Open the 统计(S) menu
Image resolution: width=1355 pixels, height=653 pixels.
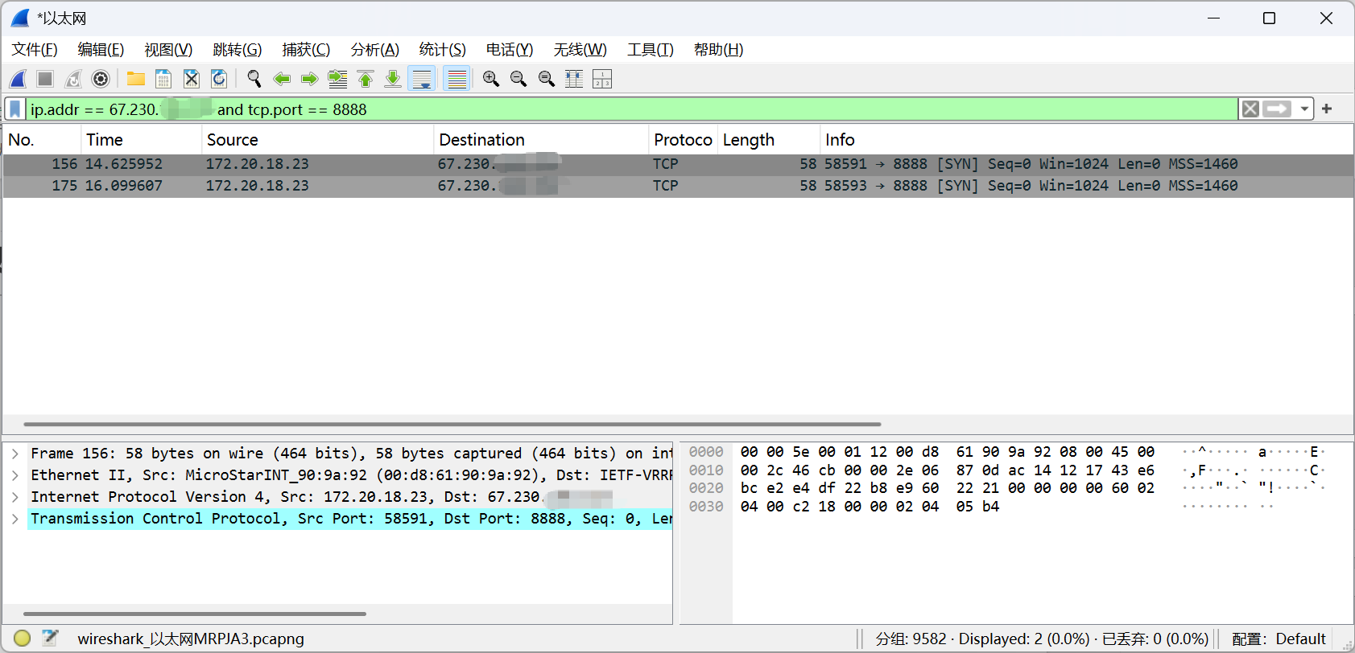tap(442, 50)
